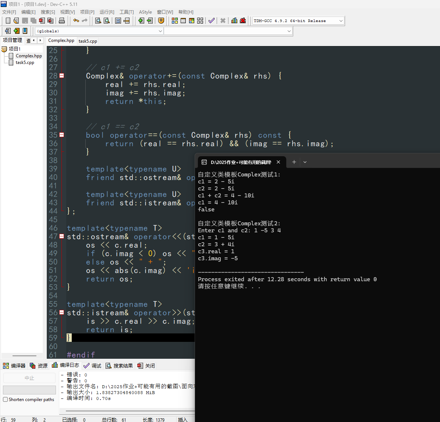Screen dimensions: 440x422
Task: Click the 关闭 tab in bottom panel
Action: pos(146,366)
